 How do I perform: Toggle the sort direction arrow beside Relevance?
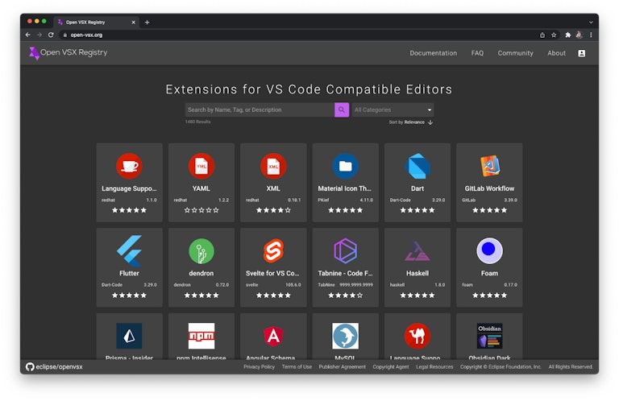click(430, 122)
